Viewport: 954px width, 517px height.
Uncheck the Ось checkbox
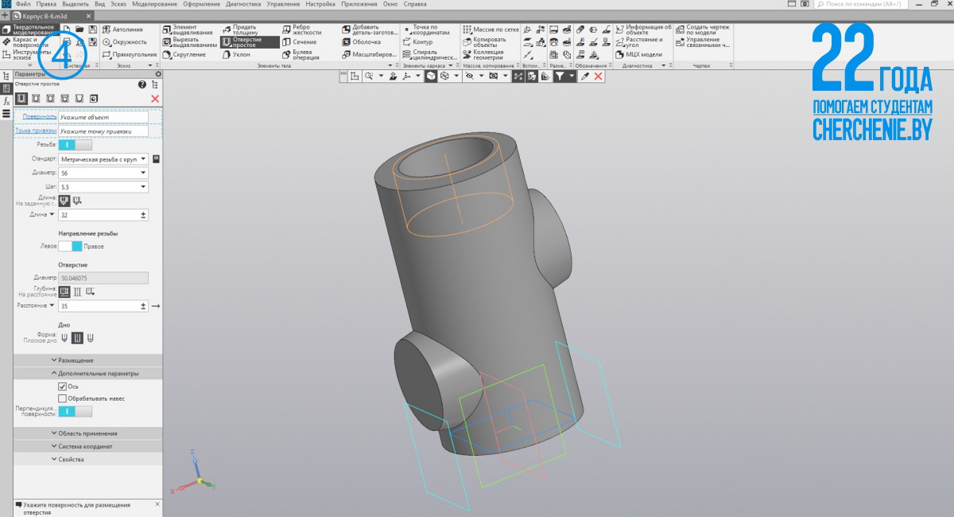(63, 387)
